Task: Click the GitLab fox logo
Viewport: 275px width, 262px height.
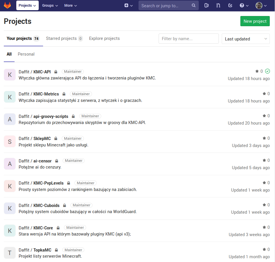Action: pyautogui.click(x=7, y=6)
